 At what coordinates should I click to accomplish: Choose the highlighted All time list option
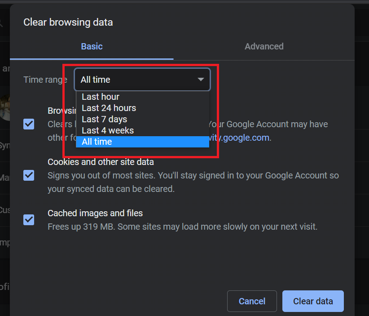coord(97,142)
